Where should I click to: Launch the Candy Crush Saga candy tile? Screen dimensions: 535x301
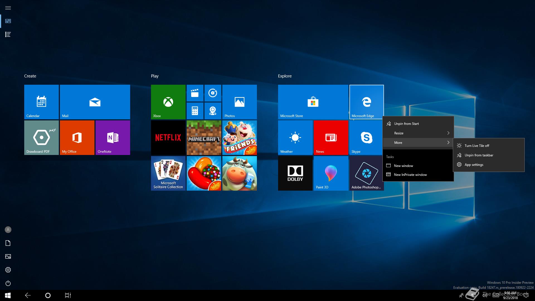tap(204, 173)
